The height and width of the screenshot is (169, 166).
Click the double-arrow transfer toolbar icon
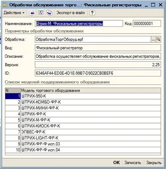coord(49,13)
